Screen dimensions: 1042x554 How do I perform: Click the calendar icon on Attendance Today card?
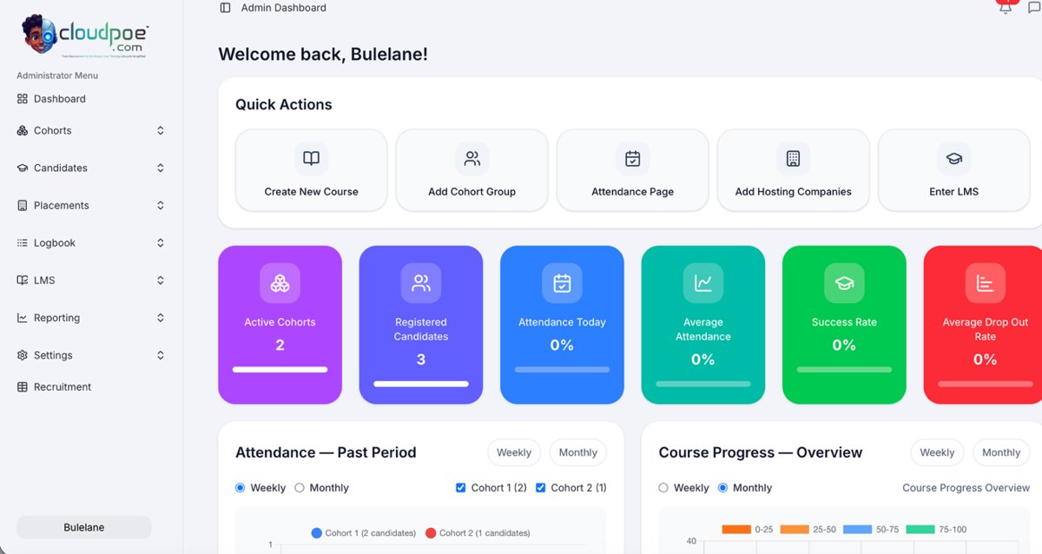[562, 283]
